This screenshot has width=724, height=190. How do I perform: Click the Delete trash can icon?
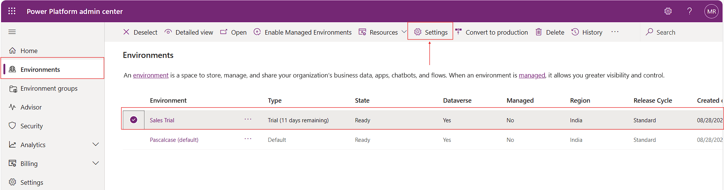[539, 32]
